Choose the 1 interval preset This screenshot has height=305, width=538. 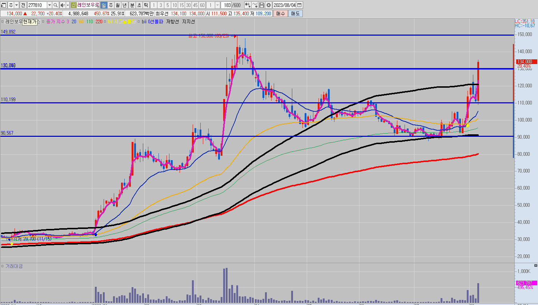pos(154,5)
